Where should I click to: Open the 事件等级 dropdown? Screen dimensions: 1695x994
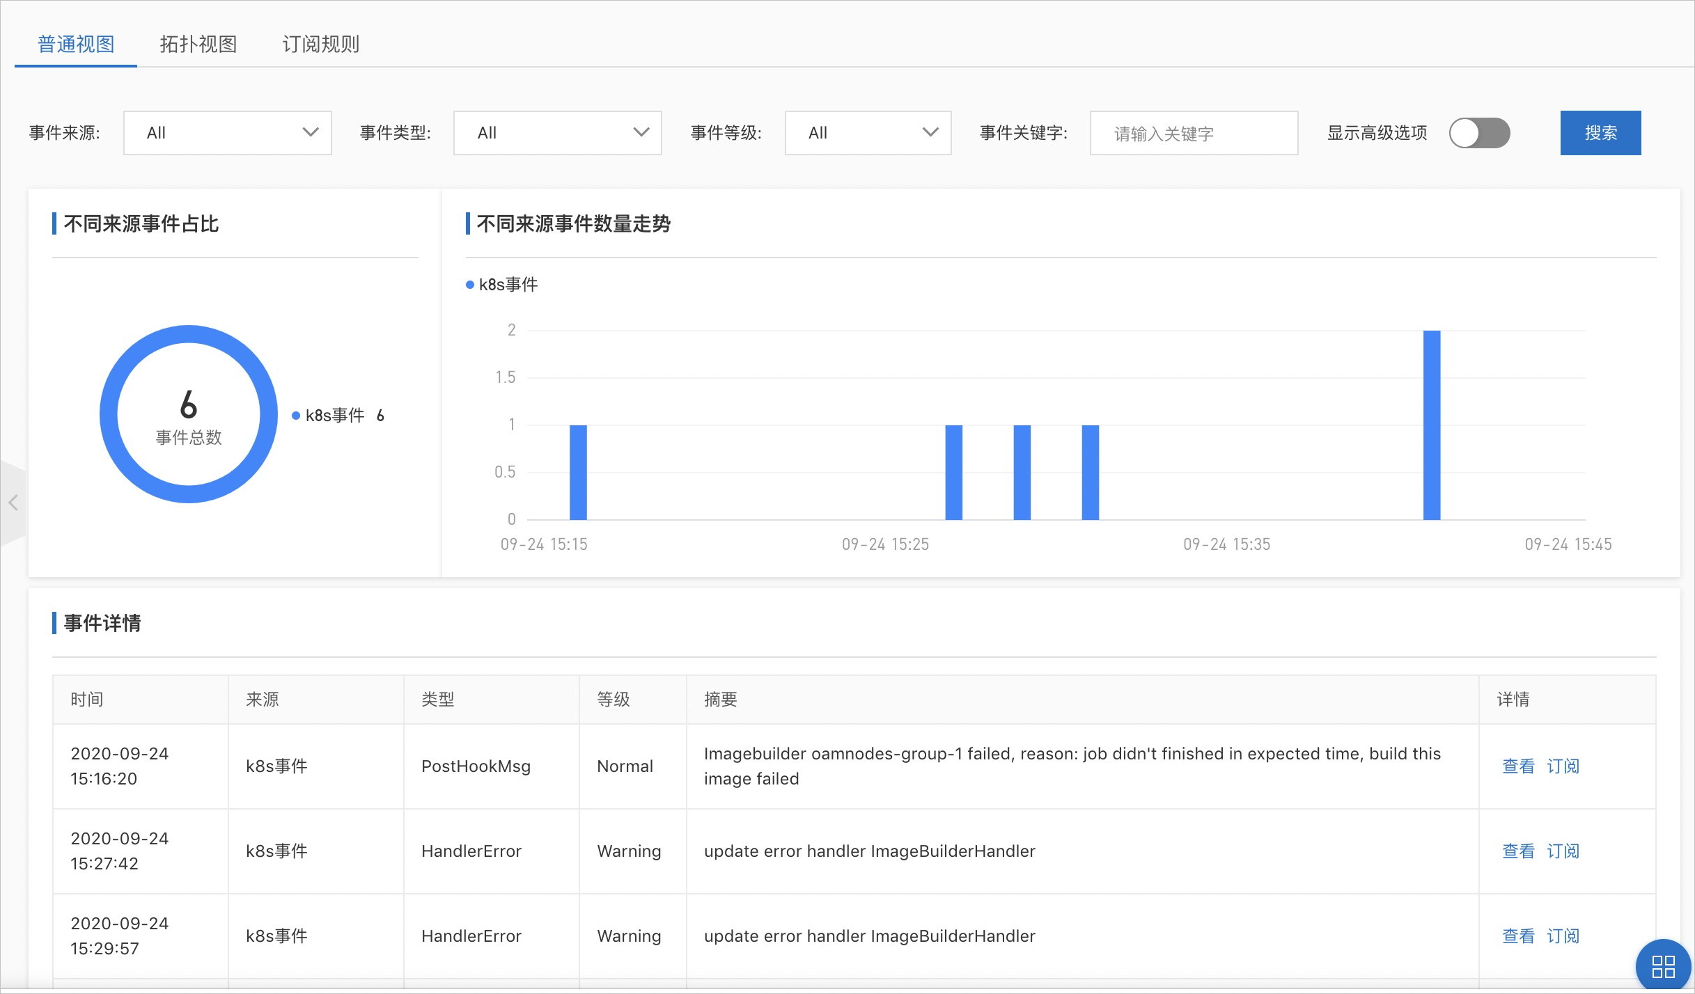(868, 133)
